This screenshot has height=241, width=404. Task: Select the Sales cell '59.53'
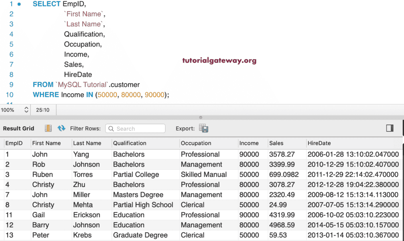click(278, 235)
